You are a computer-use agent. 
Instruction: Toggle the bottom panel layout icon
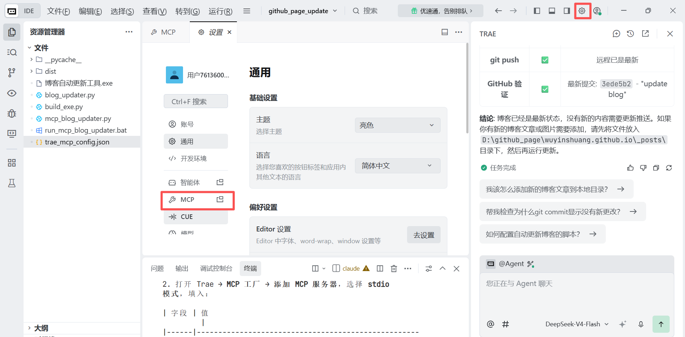(x=552, y=11)
